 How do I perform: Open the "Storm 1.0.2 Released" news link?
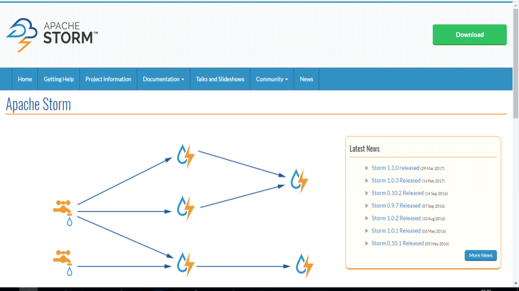click(396, 218)
